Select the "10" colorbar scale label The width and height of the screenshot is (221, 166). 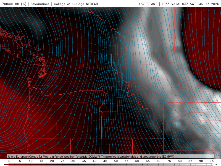[31, 161]
